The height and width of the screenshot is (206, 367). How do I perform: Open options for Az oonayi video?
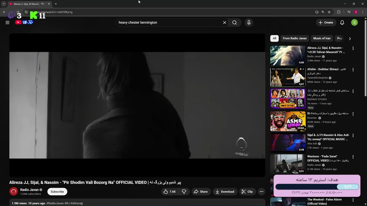point(353,135)
